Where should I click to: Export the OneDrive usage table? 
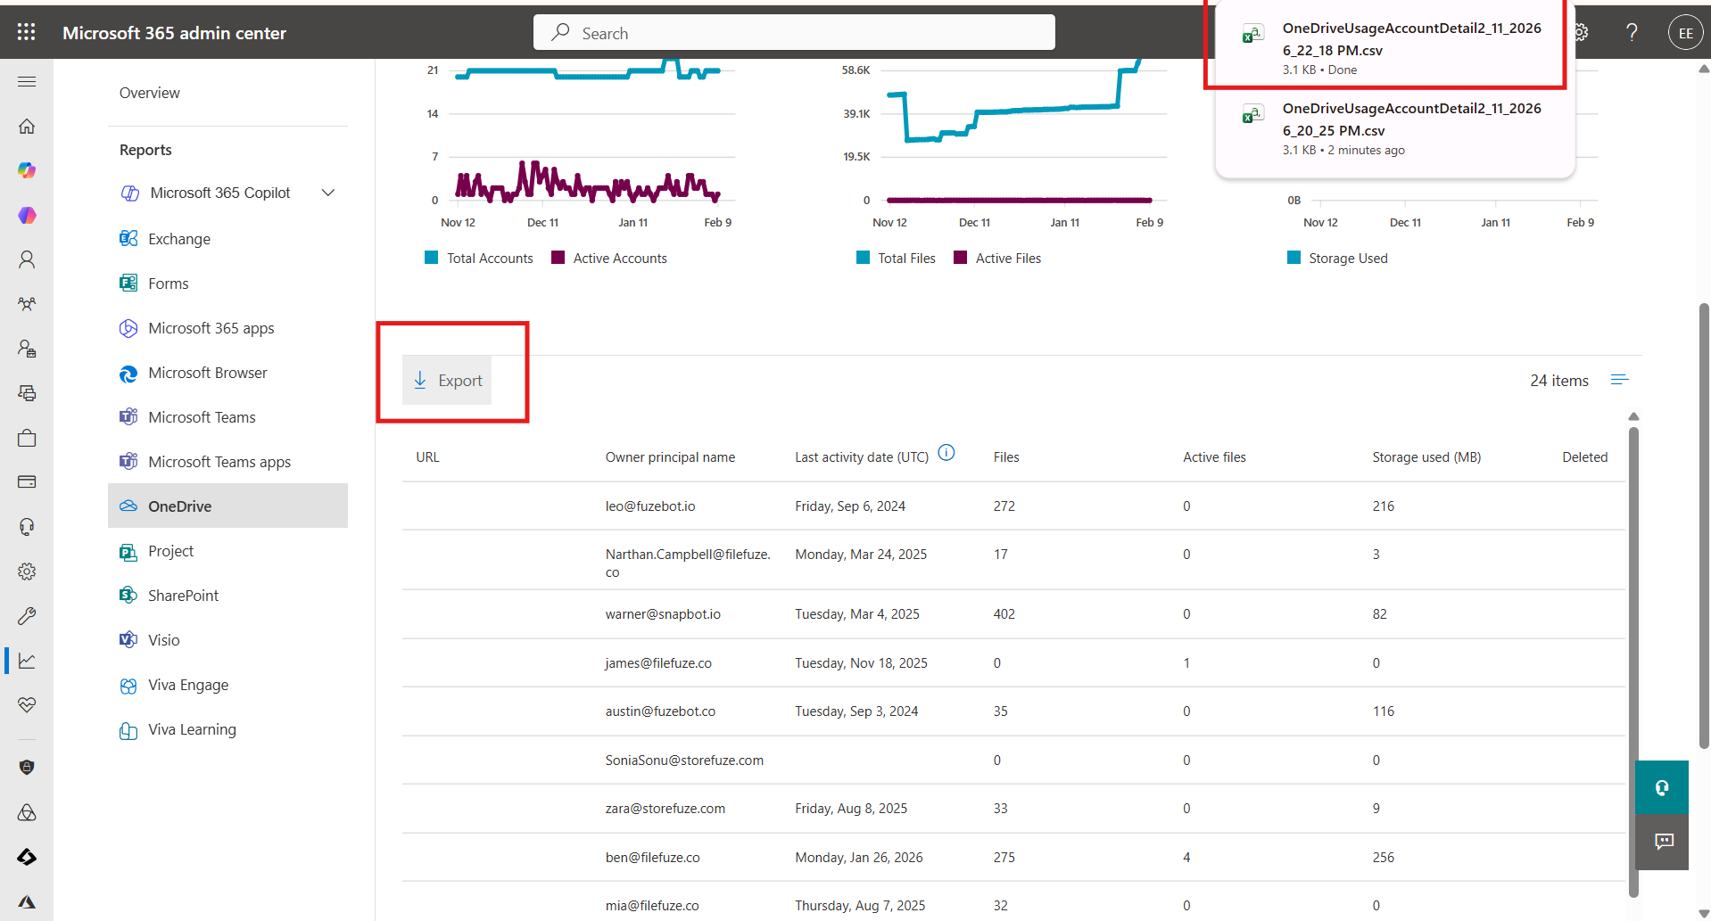tap(447, 379)
